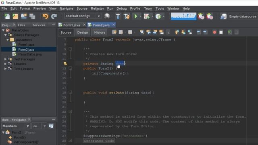
Task: Click the Shift Line Right icon
Action: click(205, 32)
